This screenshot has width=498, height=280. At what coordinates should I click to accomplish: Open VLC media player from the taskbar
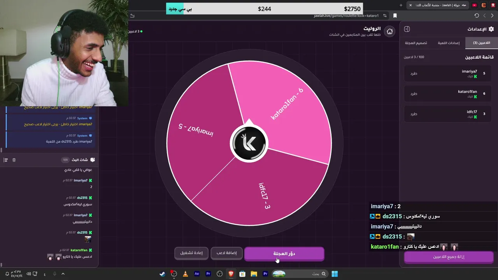coord(185,274)
